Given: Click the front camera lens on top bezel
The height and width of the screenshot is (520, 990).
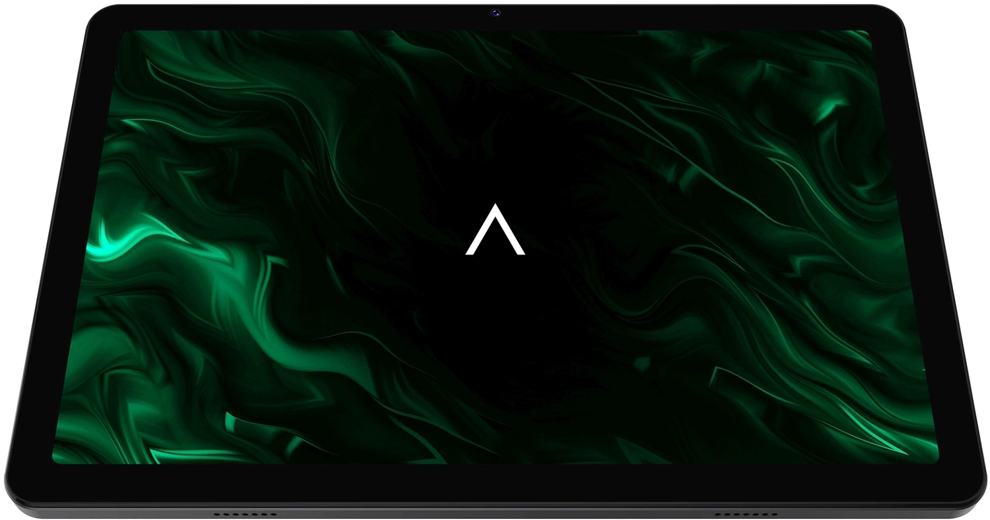Looking at the screenshot, I should (x=495, y=12).
